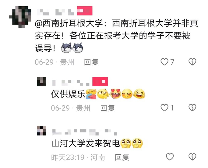Screen dimensions: 208x168
Task: Like the 山河大学发来贺电 reply with heart icon
Action: click(x=170, y=157)
